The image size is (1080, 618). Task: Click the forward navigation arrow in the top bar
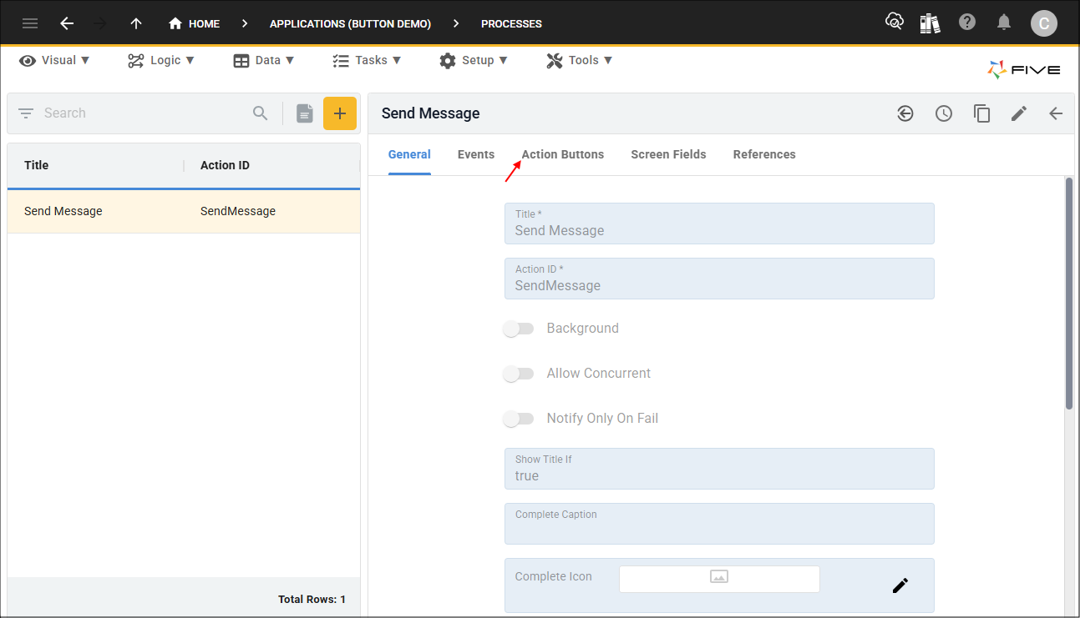click(101, 23)
